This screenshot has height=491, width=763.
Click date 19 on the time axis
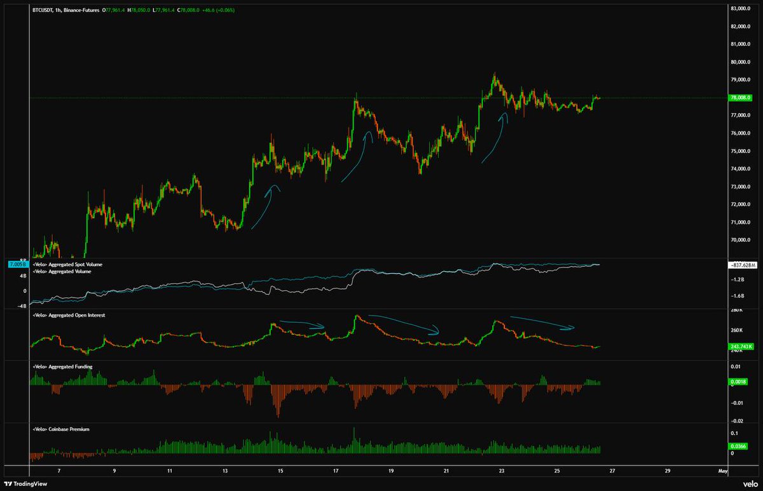391,471
